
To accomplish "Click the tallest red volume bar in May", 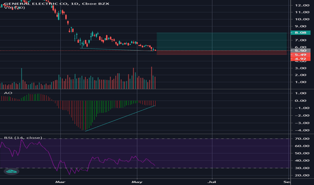I will tap(152, 78).
